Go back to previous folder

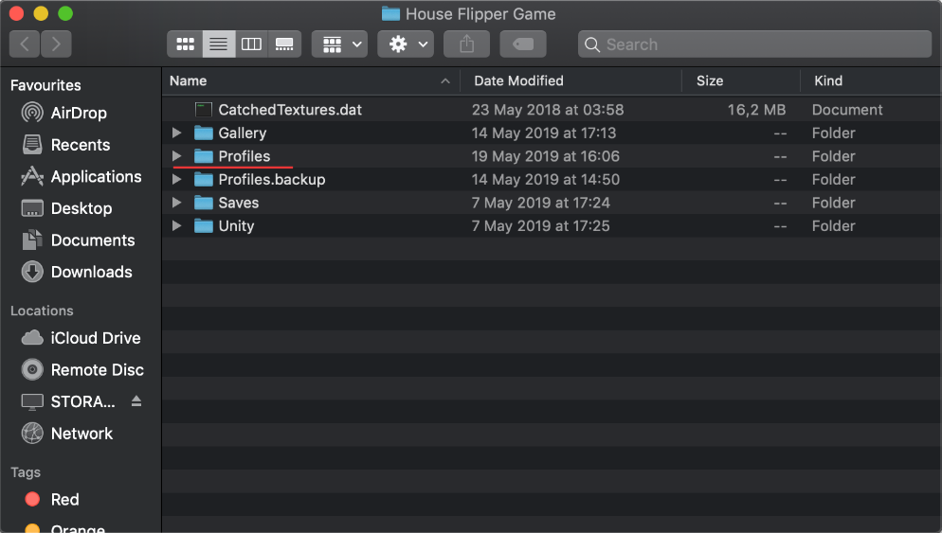[x=25, y=44]
